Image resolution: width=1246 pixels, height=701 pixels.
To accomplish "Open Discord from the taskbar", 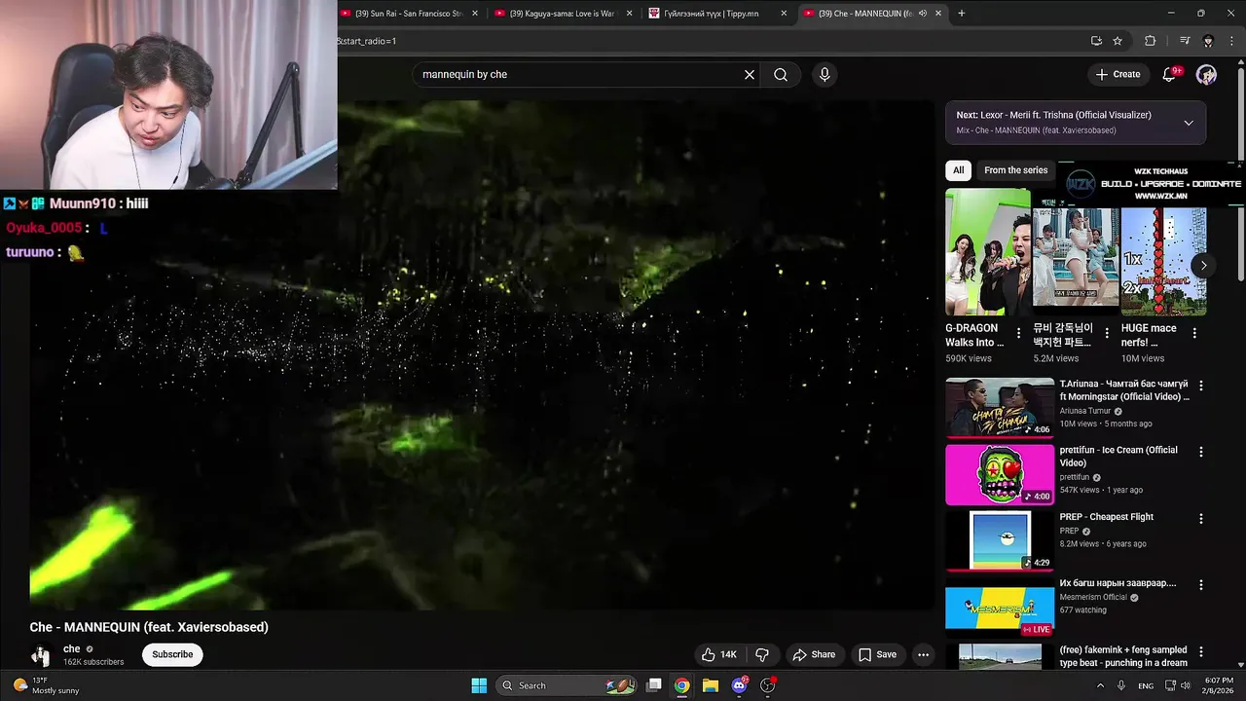I will (x=739, y=685).
